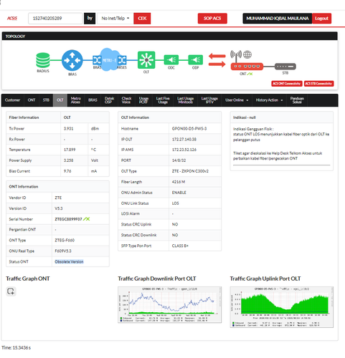Image resolution: width=345 pixels, height=358 pixels.
Task: Select the round blue BRAS router icon
Action: (72, 60)
